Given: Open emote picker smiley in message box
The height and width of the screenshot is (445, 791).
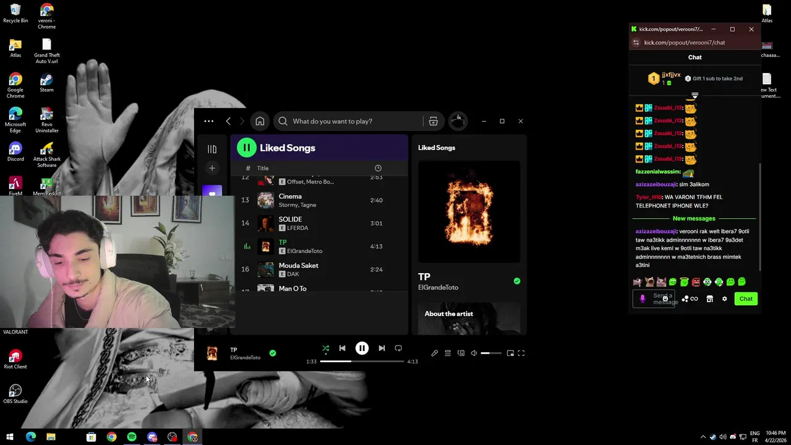Looking at the screenshot, I should click(665, 299).
